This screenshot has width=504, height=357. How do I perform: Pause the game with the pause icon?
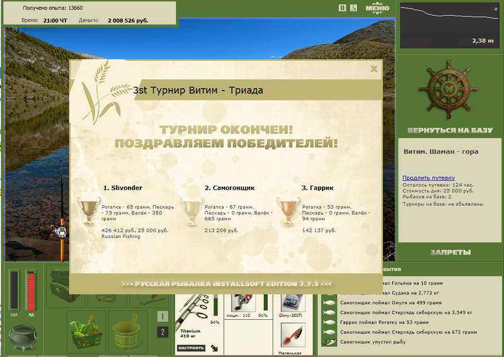coord(342,8)
